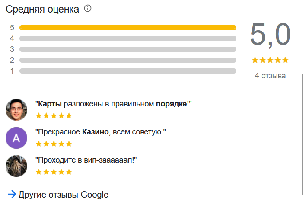303x208 pixels.
Task: Click the five gold stars below 5,0
Action: [x=270, y=60]
